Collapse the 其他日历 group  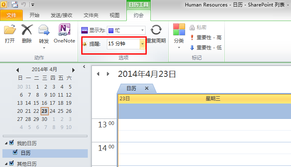(x=6, y=164)
